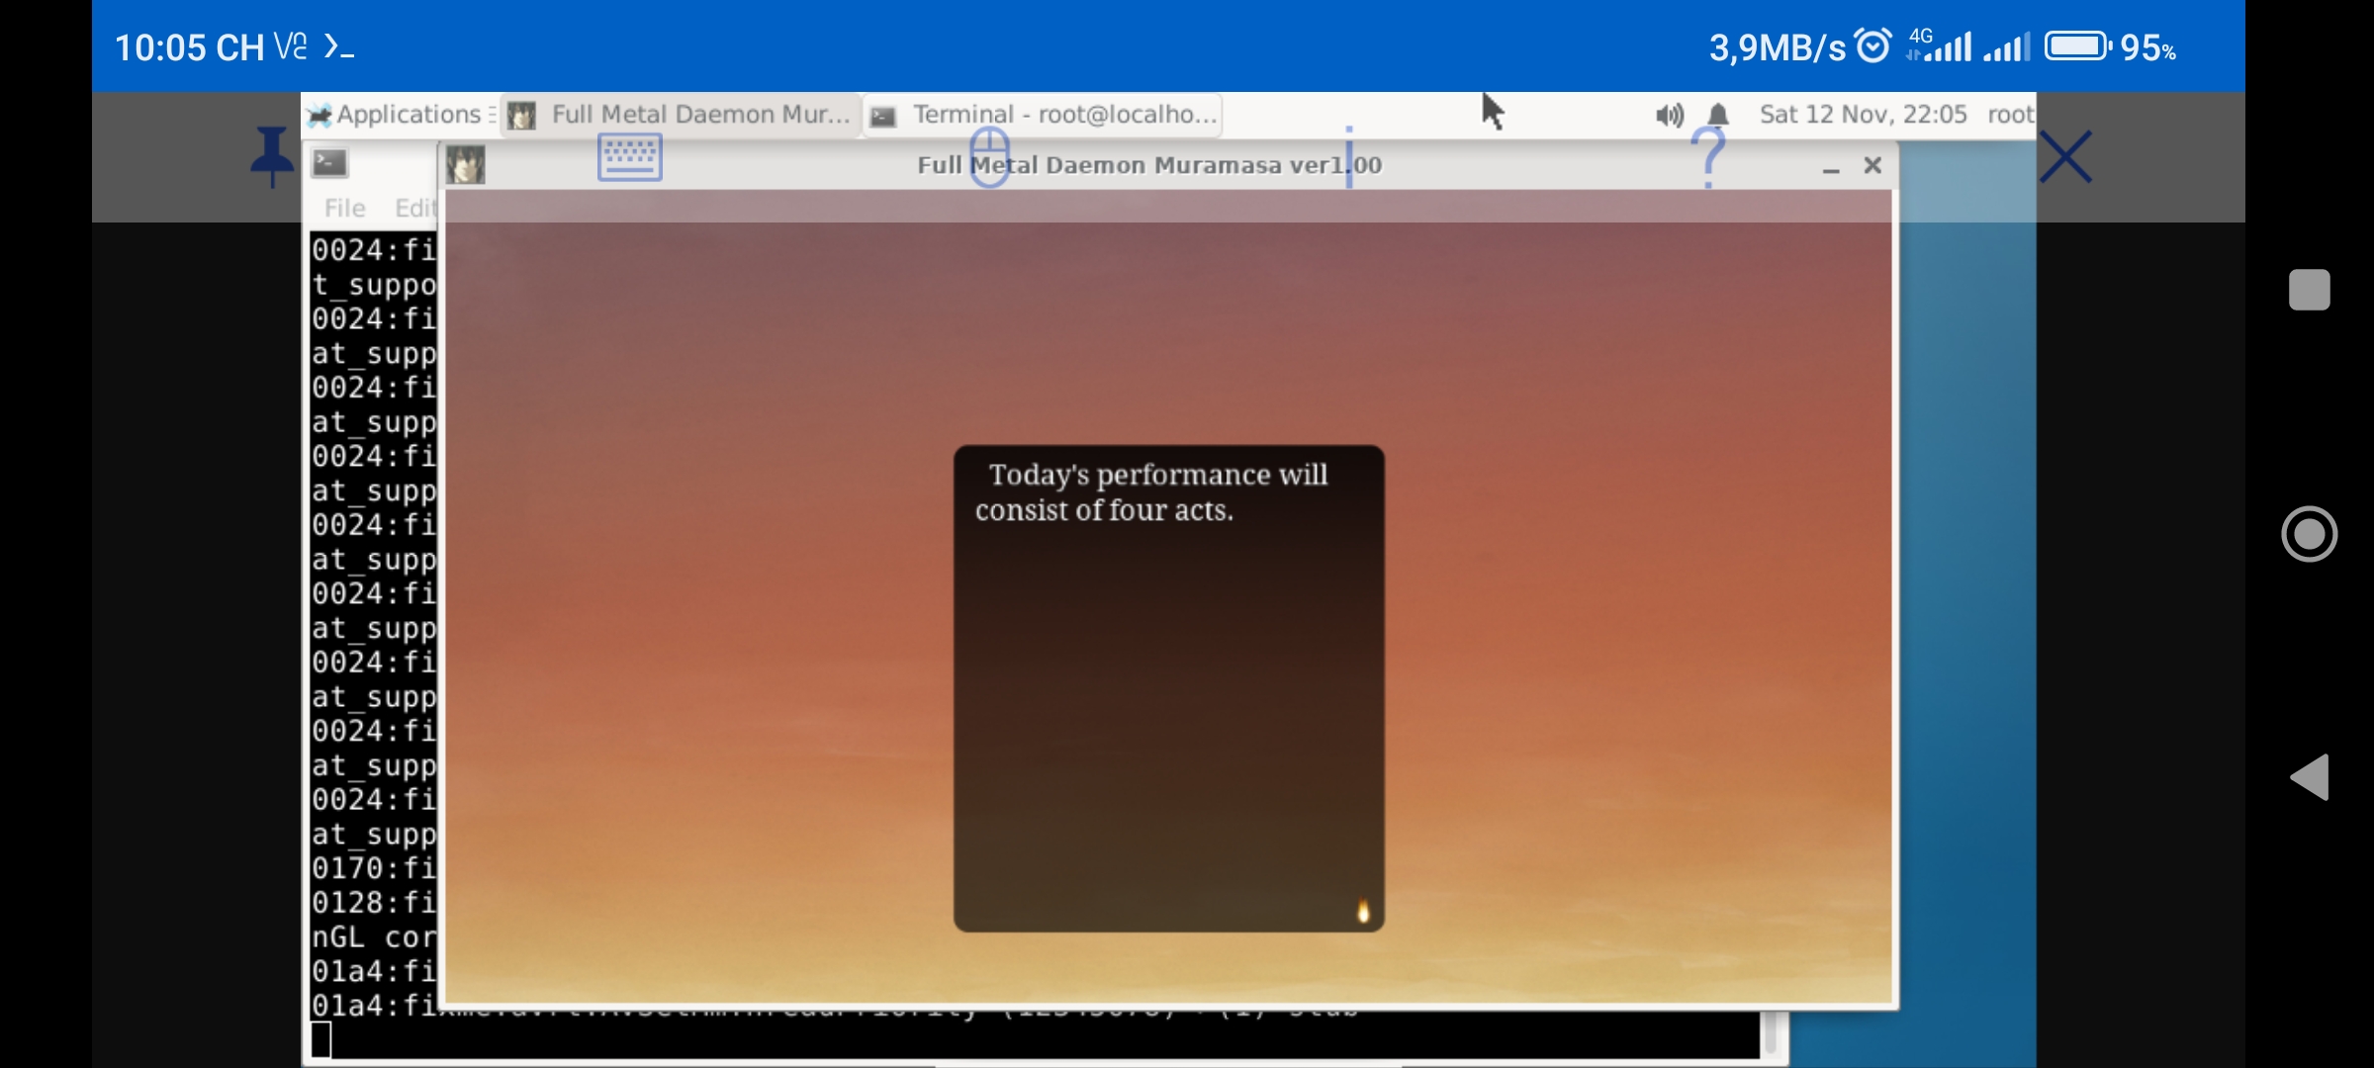Select the middle-click mouse icon
Image resolution: width=2374 pixels, height=1068 pixels.
990,156
